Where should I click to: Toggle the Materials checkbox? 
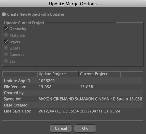[x=6, y=36]
